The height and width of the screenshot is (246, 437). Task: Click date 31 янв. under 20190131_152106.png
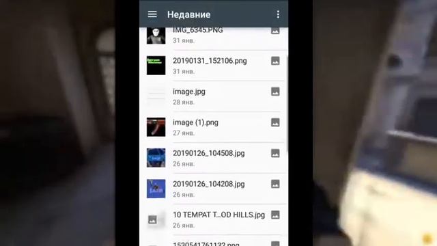click(x=184, y=71)
